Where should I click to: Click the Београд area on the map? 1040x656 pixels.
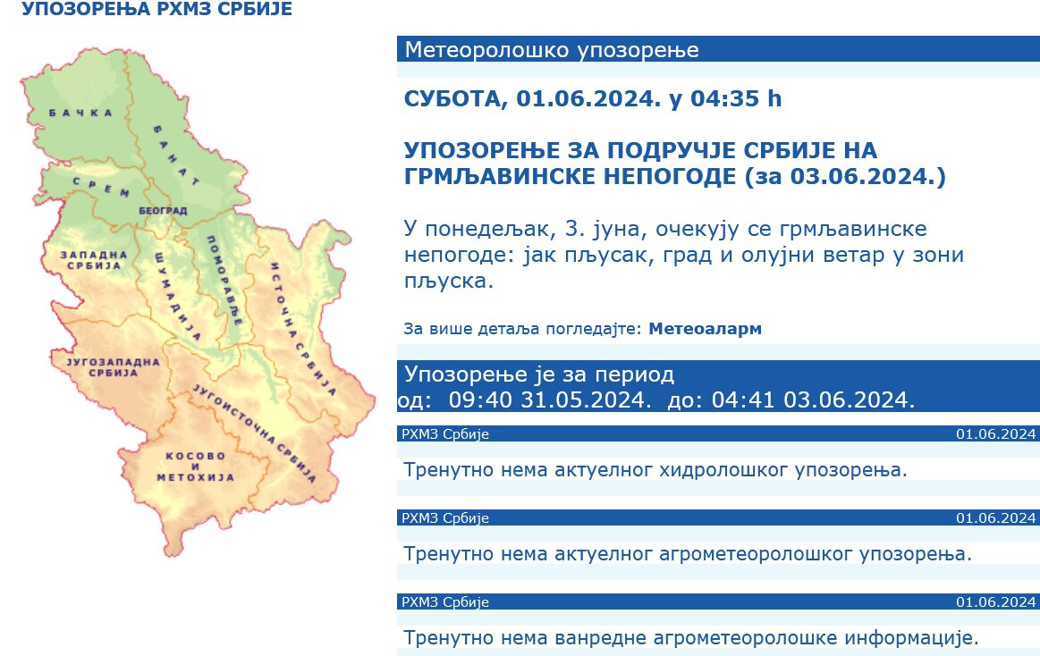click(x=163, y=211)
